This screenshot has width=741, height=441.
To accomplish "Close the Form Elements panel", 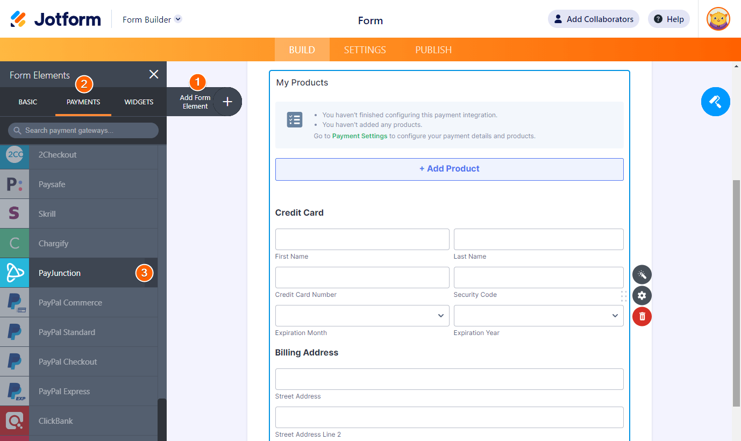I will click(154, 75).
